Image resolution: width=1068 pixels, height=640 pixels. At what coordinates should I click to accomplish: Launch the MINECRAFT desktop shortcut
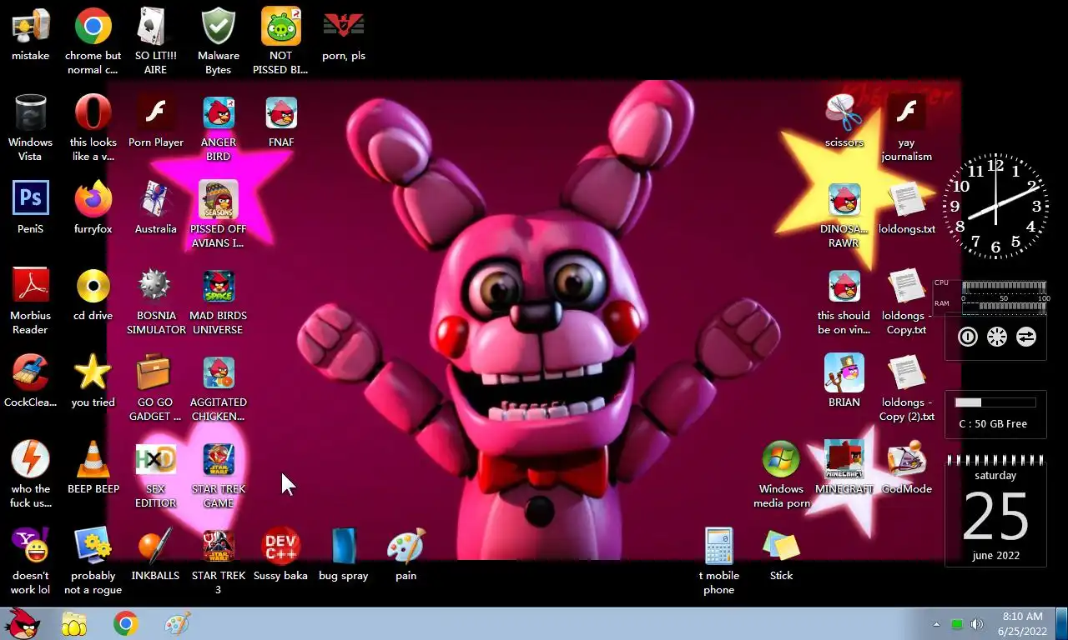(x=844, y=459)
